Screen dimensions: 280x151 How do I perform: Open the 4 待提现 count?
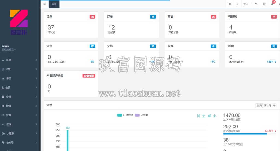click(x=231, y=28)
